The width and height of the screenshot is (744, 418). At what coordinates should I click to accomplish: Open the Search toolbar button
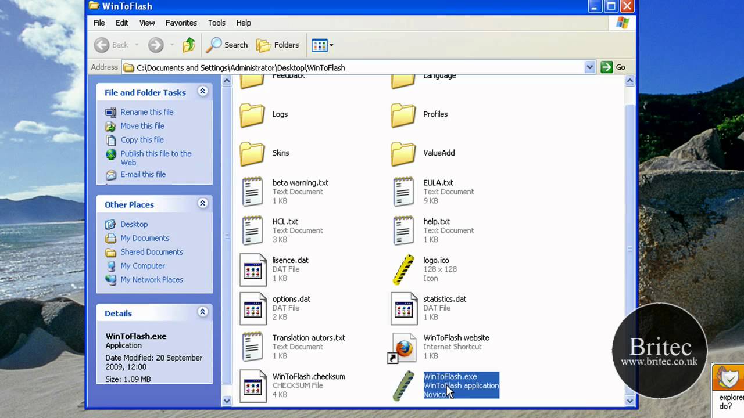(x=228, y=45)
